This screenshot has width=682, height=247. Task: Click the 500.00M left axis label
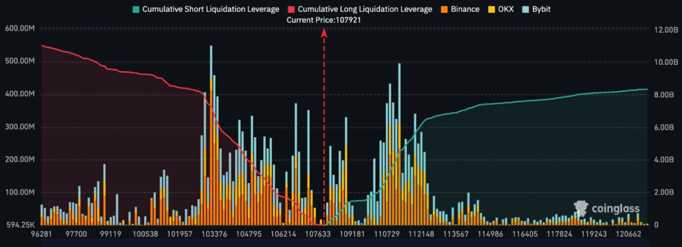coord(19,62)
